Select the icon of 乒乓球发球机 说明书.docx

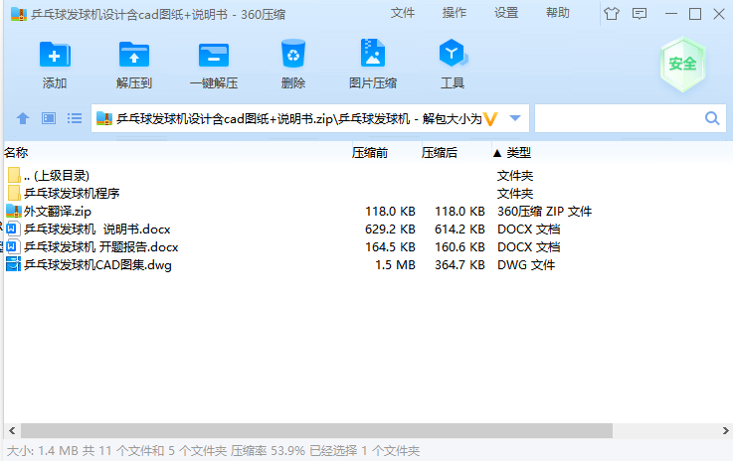coord(13,229)
